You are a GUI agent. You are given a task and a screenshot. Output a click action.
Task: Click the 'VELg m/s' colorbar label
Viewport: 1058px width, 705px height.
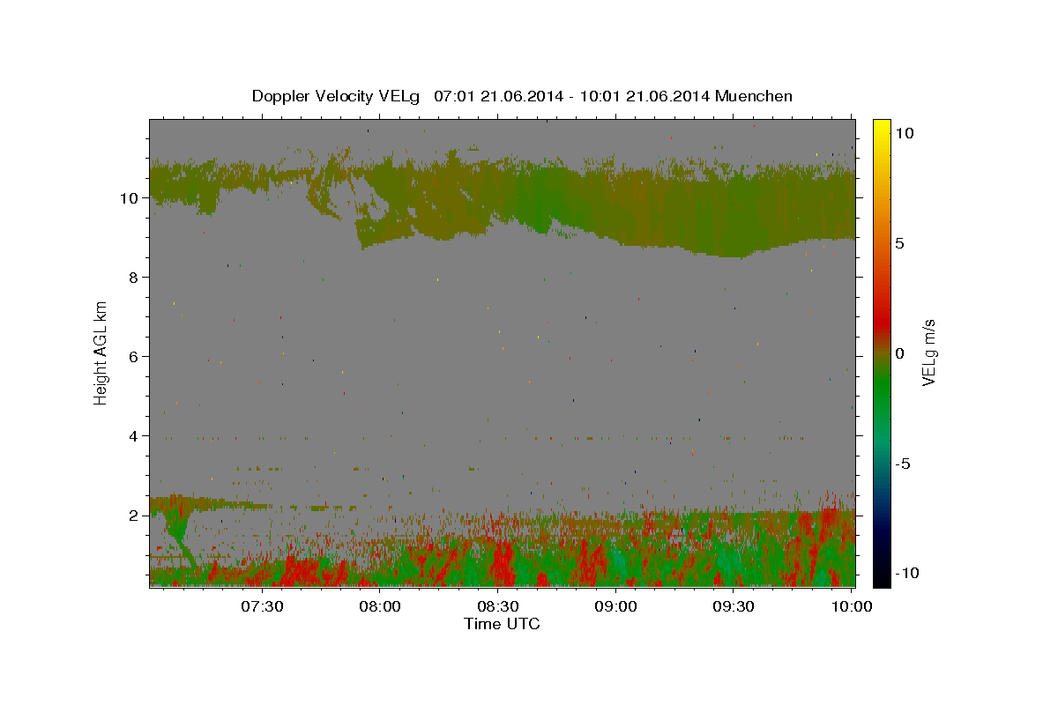click(x=928, y=353)
